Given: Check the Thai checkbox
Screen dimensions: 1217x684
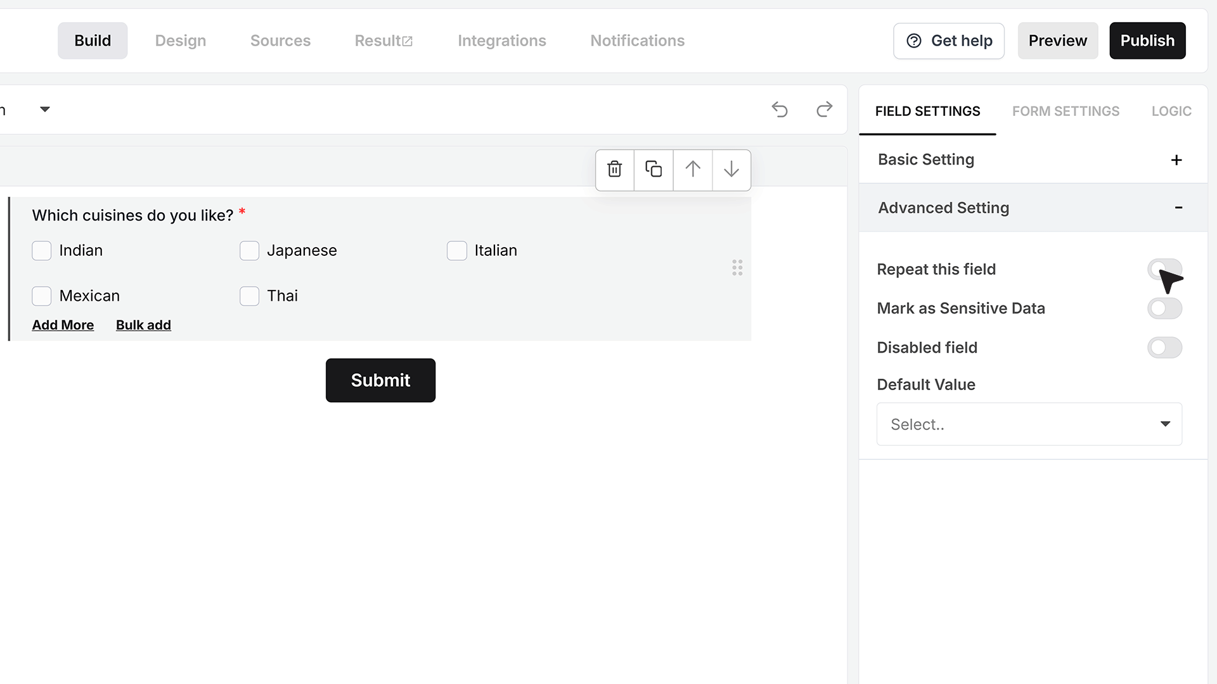Looking at the screenshot, I should (249, 296).
